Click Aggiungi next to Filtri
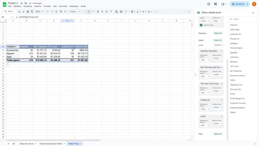The height and width of the screenshot is (146, 259). coord(218,134)
